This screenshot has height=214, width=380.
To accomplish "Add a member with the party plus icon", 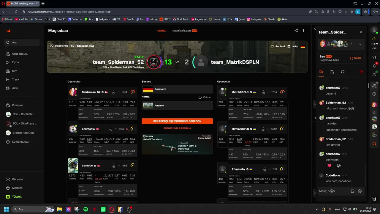I will click(352, 44).
